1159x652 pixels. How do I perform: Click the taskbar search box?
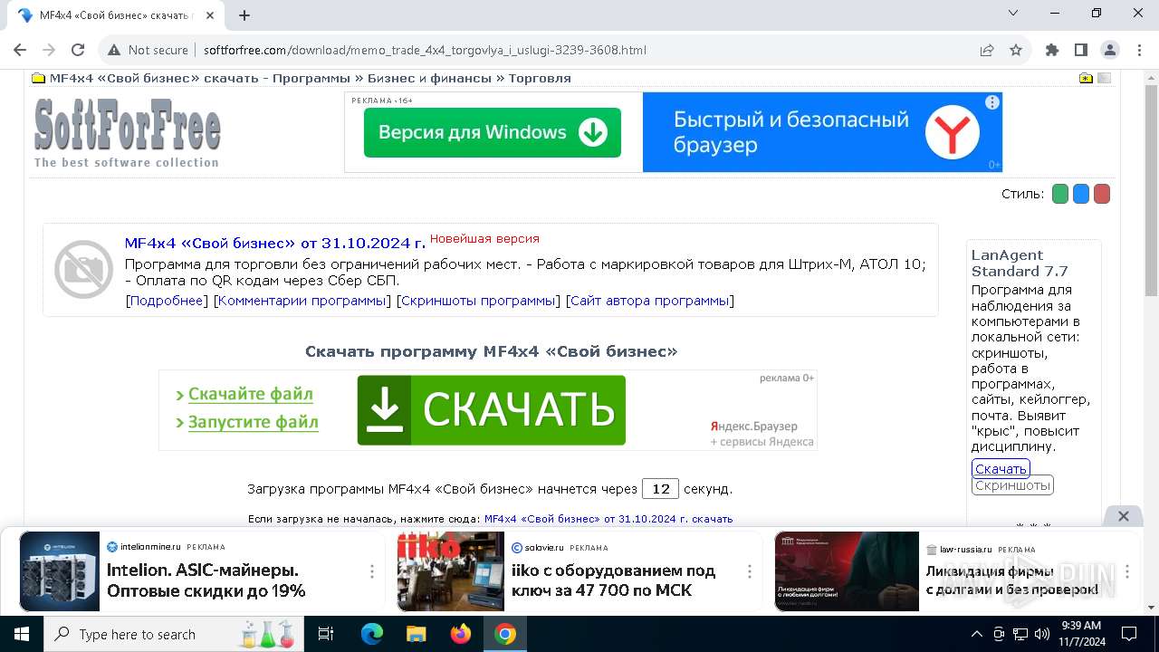(x=175, y=634)
